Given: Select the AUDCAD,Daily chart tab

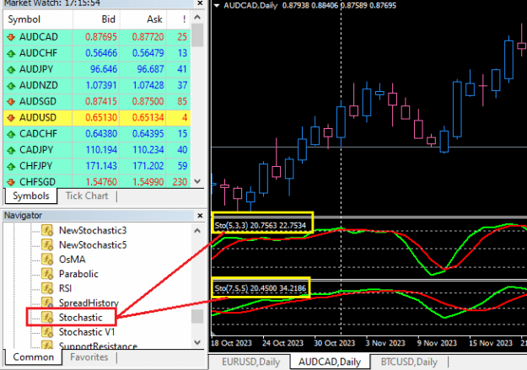Looking at the screenshot, I should point(330,362).
